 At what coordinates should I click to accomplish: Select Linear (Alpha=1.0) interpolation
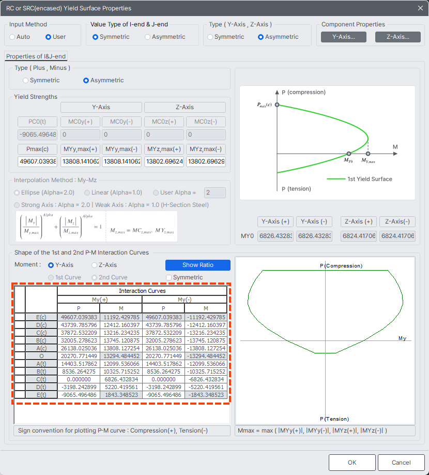[x=113, y=192]
